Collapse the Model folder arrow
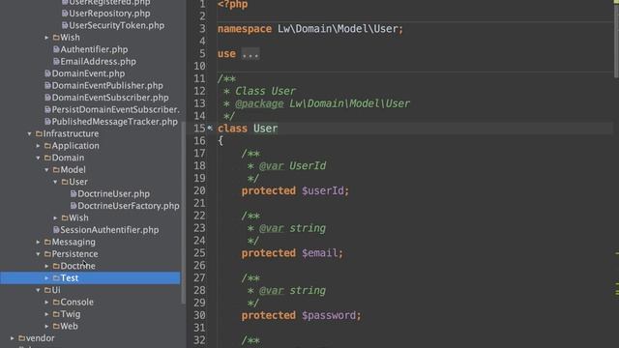 [46, 170]
